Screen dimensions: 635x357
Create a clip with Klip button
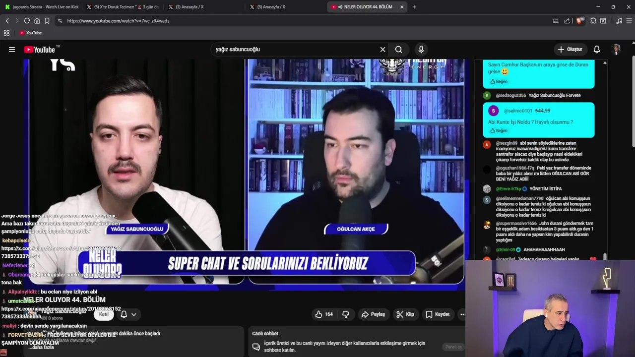[405, 314]
